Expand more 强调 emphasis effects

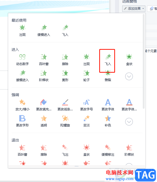pos(129,122)
